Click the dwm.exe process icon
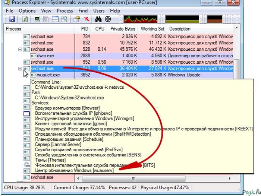The image size is (261, 196). click(33, 56)
